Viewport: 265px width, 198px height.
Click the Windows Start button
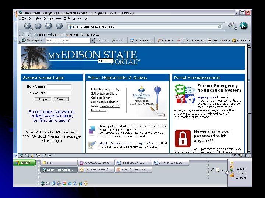click(x=25, y=163)
